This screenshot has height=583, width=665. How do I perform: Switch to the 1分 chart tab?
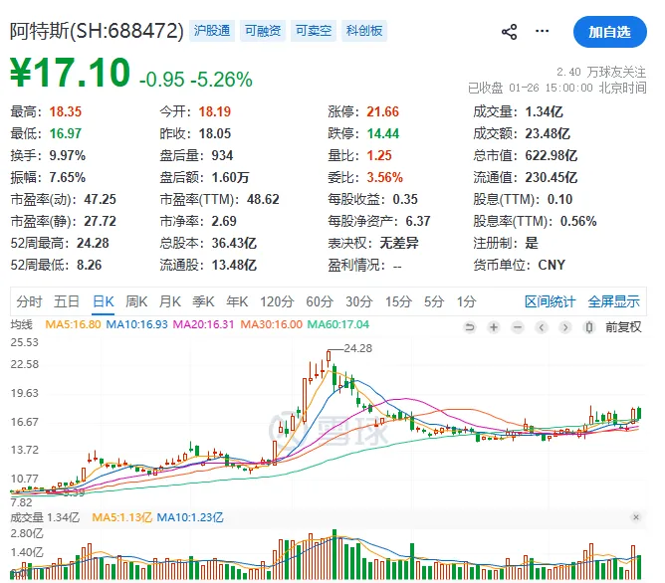point(467,301)
